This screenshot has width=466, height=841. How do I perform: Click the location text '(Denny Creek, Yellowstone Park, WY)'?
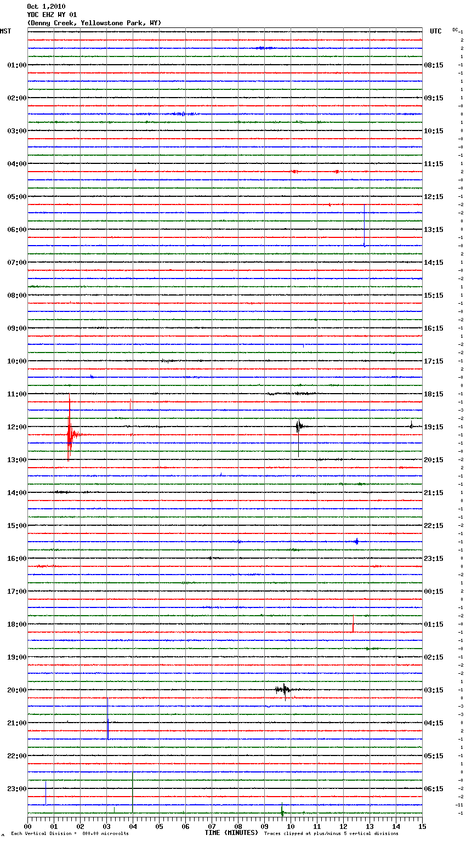[94, 23]
